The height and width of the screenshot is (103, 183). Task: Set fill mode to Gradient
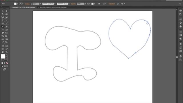[x=5, y=63]
